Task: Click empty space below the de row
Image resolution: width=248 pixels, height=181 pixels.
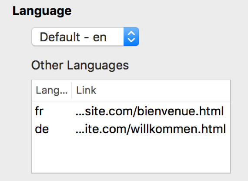Action: (x=131, y=155)
